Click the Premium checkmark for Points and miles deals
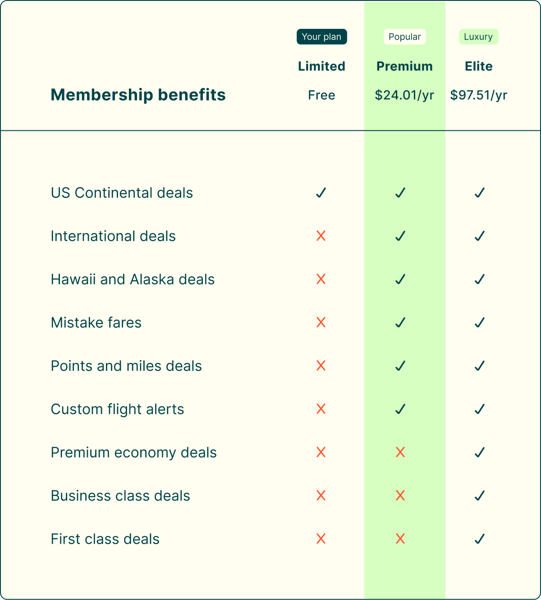This screenshot has width=541, height=600. click(x=400, y=366)
